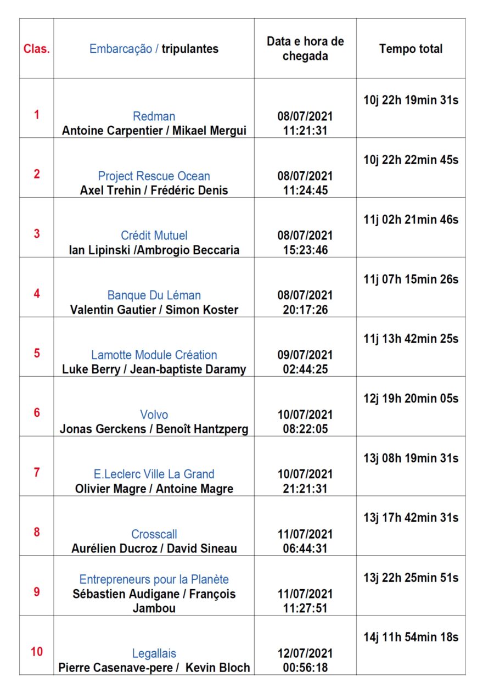This screenshot has width=494, height=699.
Task: Open the Banque Du Léman entry
Action: (x=154, y=295)
